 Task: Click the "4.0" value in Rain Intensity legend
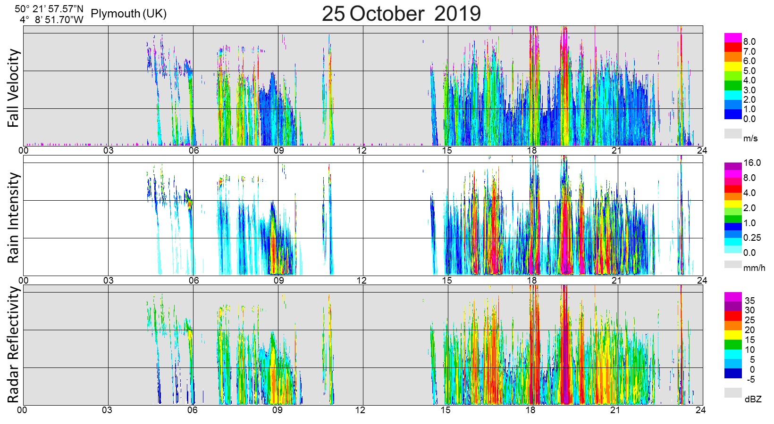point(749,193)
